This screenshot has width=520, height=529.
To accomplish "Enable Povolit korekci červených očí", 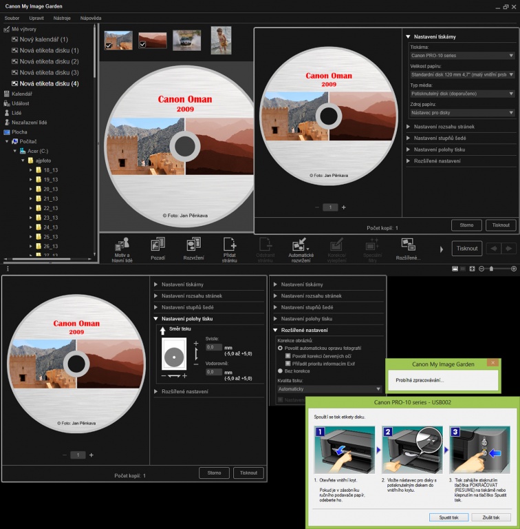I will [x=288, y=355].
